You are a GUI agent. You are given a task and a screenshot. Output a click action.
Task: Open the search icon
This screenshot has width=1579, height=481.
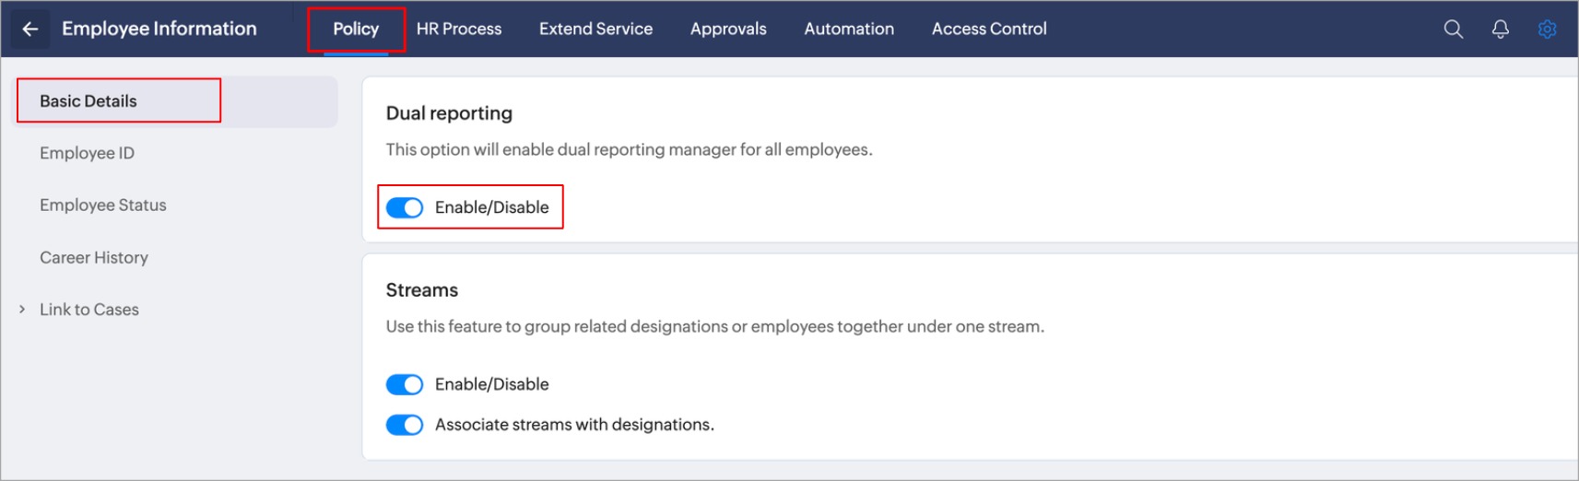tap(1453, 29)
